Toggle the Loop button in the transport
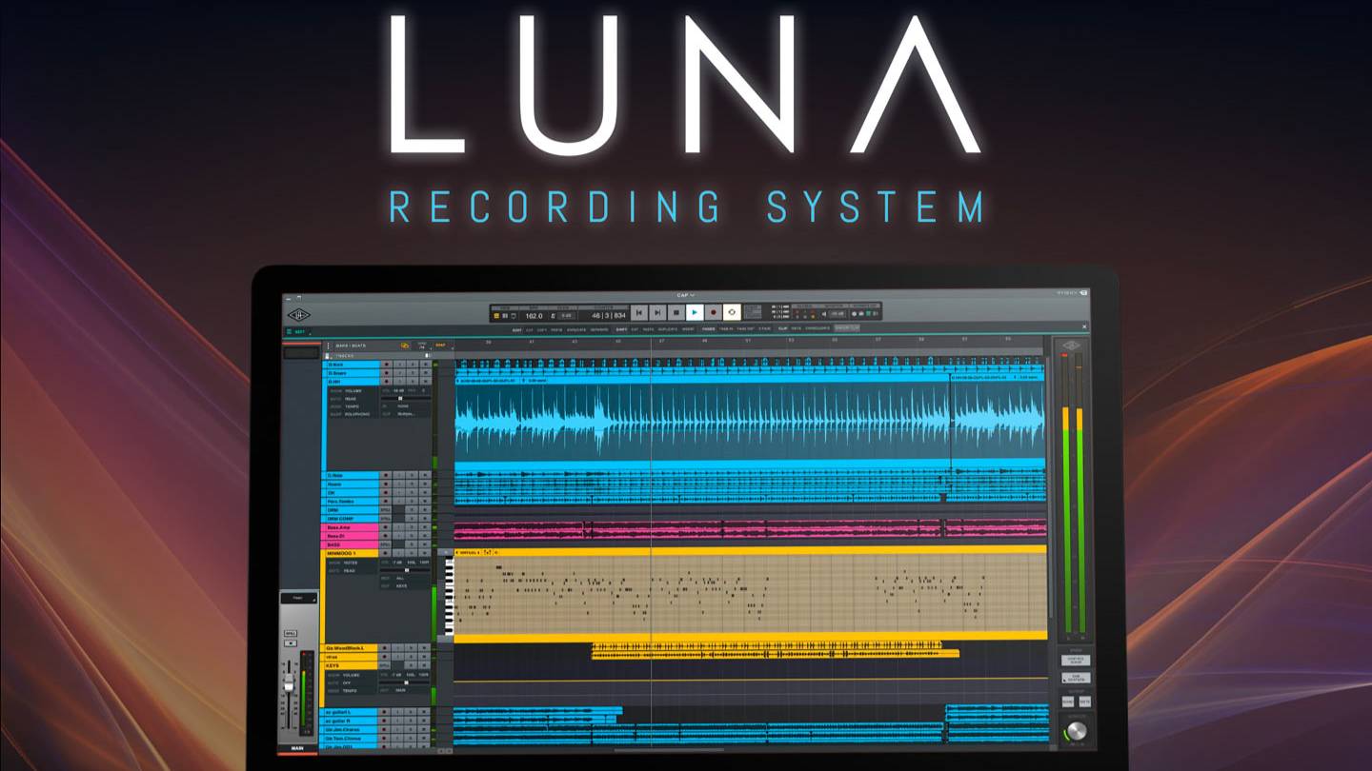1372x771 pixels. [x=732, y=312]
